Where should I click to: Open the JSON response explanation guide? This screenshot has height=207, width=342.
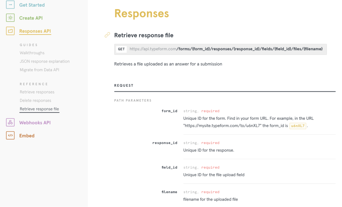click(x=44, y=61)
